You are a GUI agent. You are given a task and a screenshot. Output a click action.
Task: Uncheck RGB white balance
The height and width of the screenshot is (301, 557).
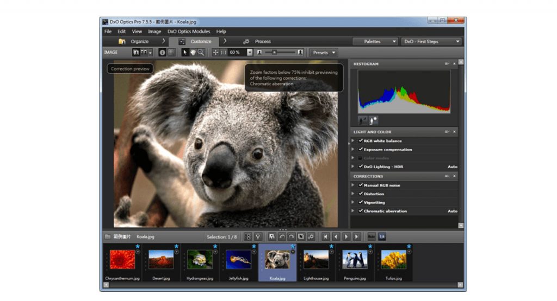[361, 140]
